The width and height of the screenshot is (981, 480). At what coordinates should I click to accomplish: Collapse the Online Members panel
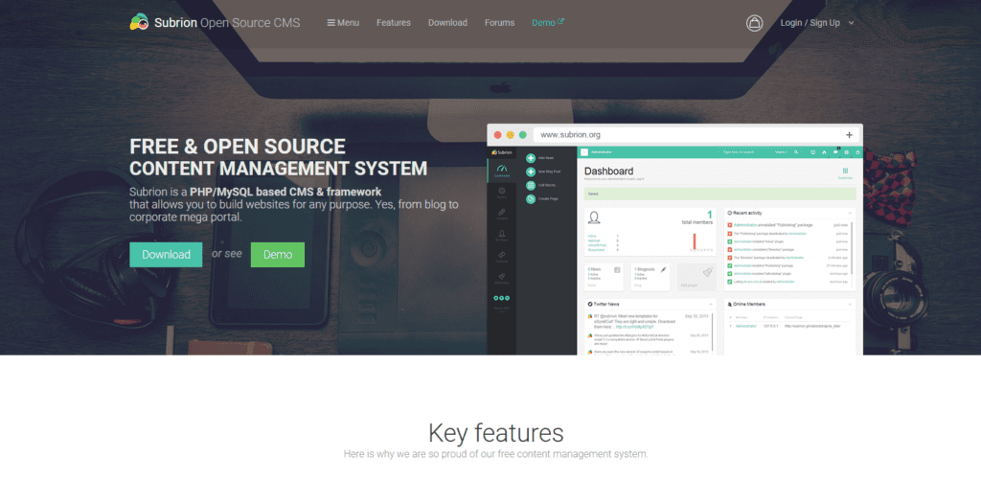coord(850,304)
